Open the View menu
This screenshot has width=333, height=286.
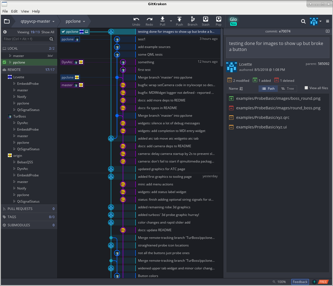pyautogui.click(x=25, y=11)
